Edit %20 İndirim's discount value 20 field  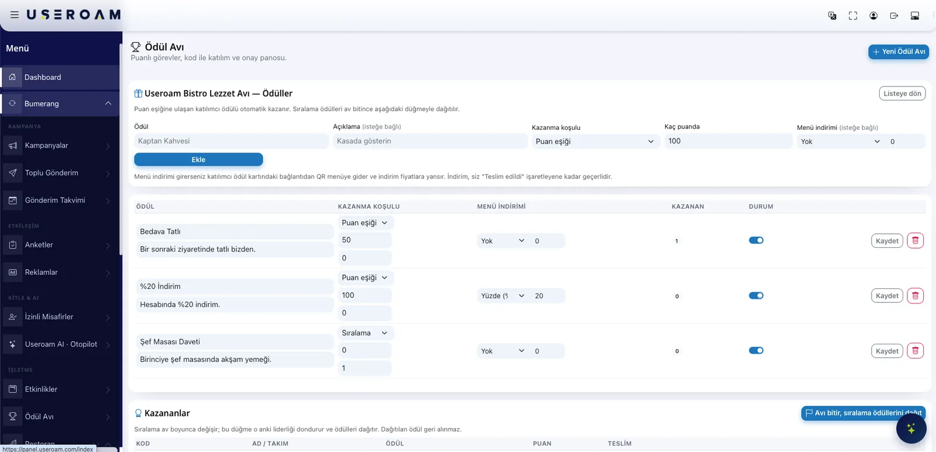(548, 296)
